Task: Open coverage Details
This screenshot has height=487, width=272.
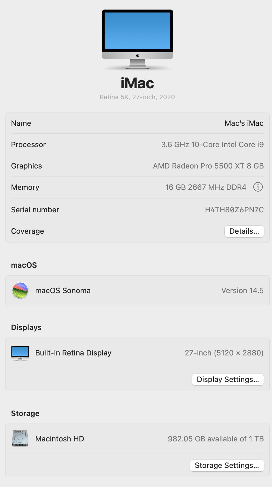Action: (x=244, y=231)
